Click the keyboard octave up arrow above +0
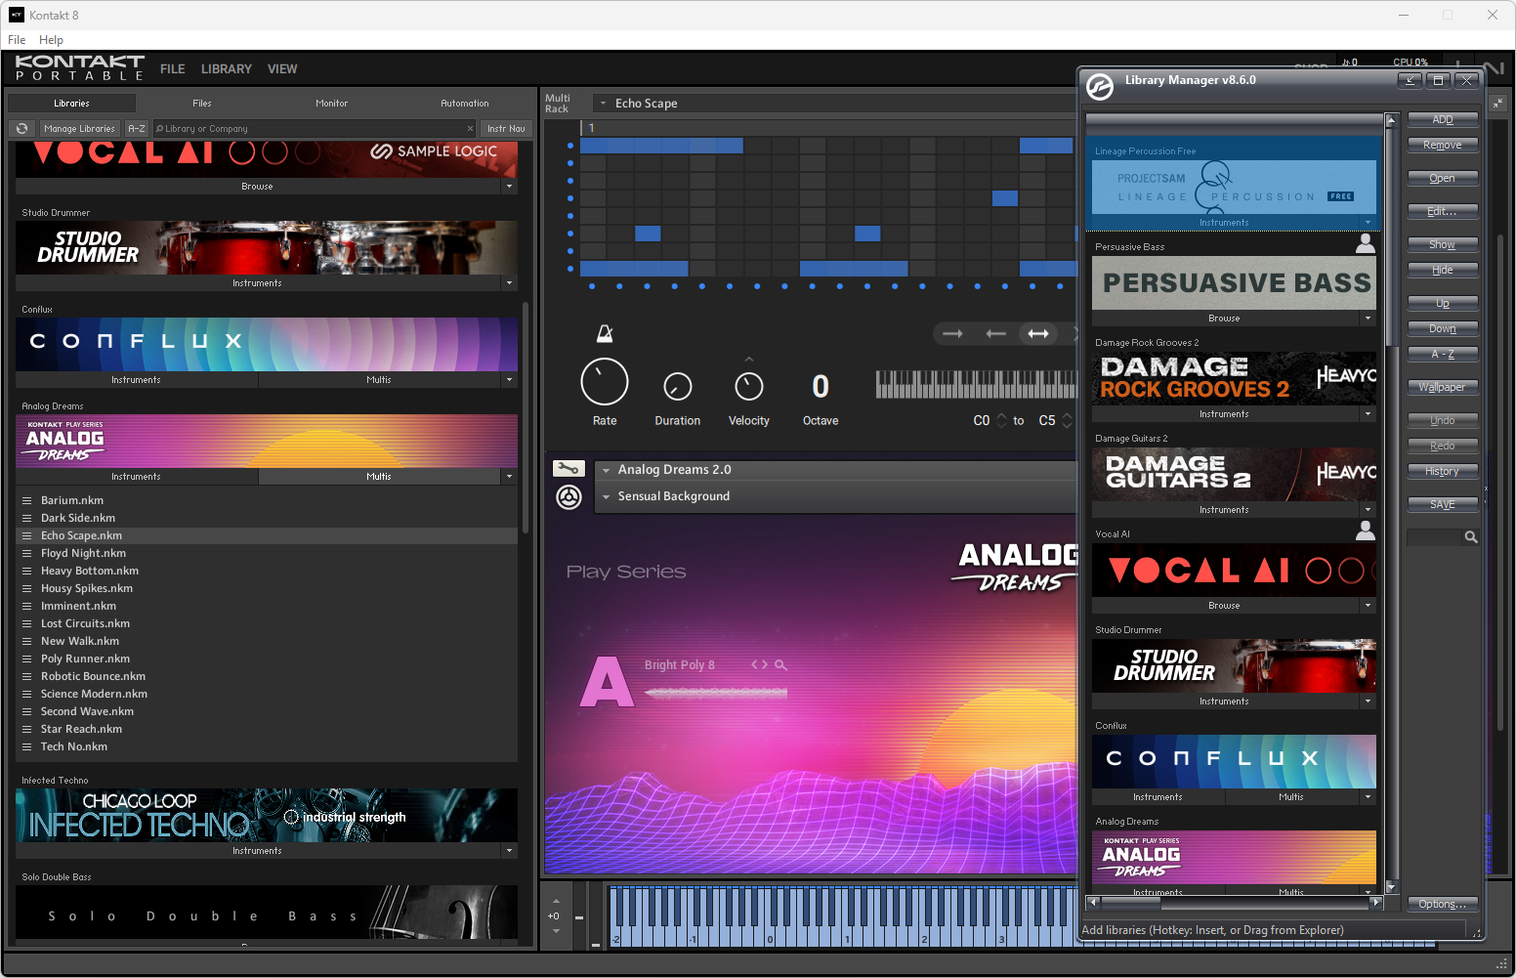Screen dimensions: 1516x978 (x=556, y=902)
